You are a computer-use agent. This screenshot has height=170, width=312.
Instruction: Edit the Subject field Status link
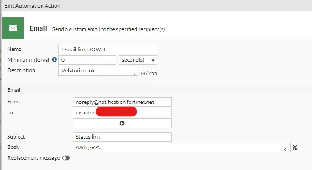click(122, 137)
